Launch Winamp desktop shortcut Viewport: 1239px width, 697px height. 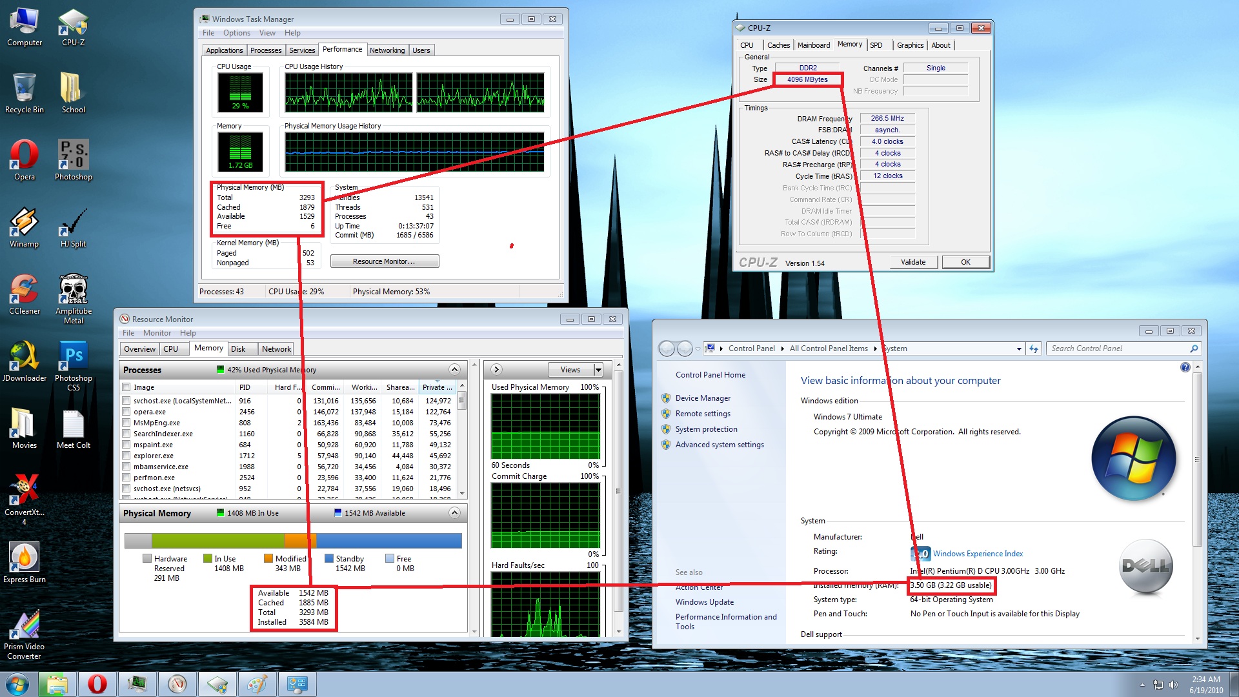coord(25,228)
